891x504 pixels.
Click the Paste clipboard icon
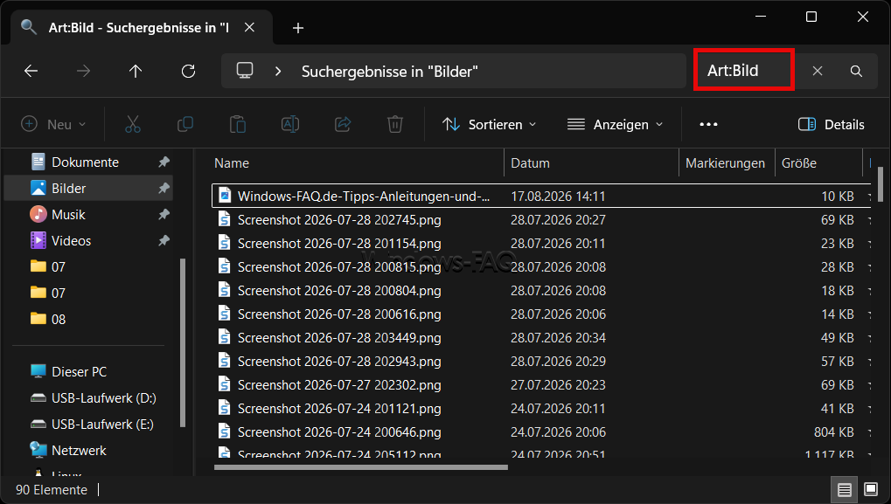pos(238,124)
